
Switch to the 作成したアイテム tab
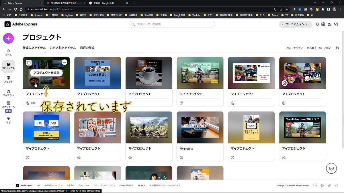[34, 48]
